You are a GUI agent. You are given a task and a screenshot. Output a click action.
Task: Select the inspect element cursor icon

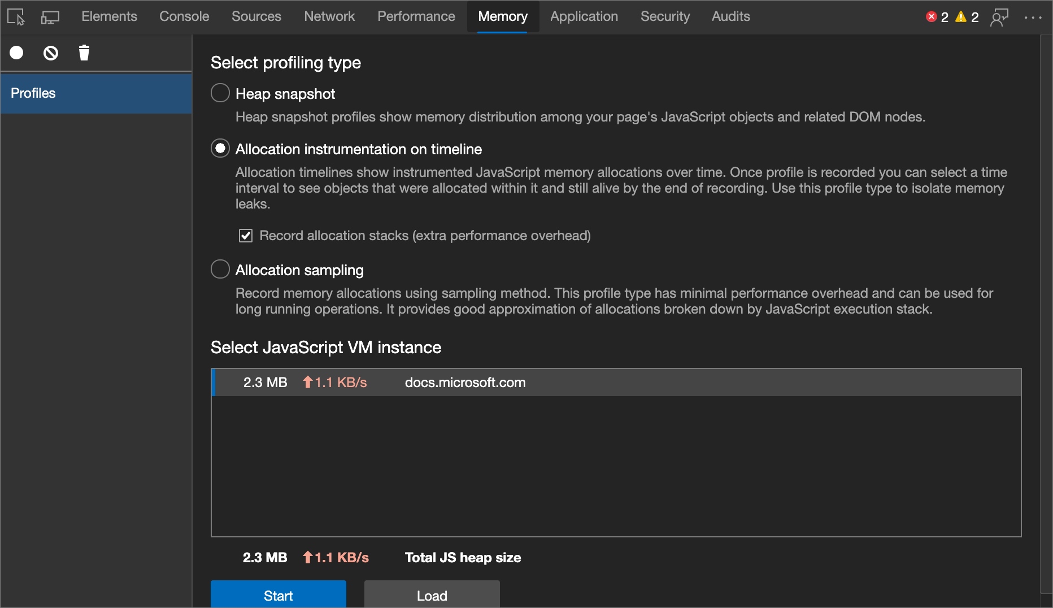tap(15, 16)
